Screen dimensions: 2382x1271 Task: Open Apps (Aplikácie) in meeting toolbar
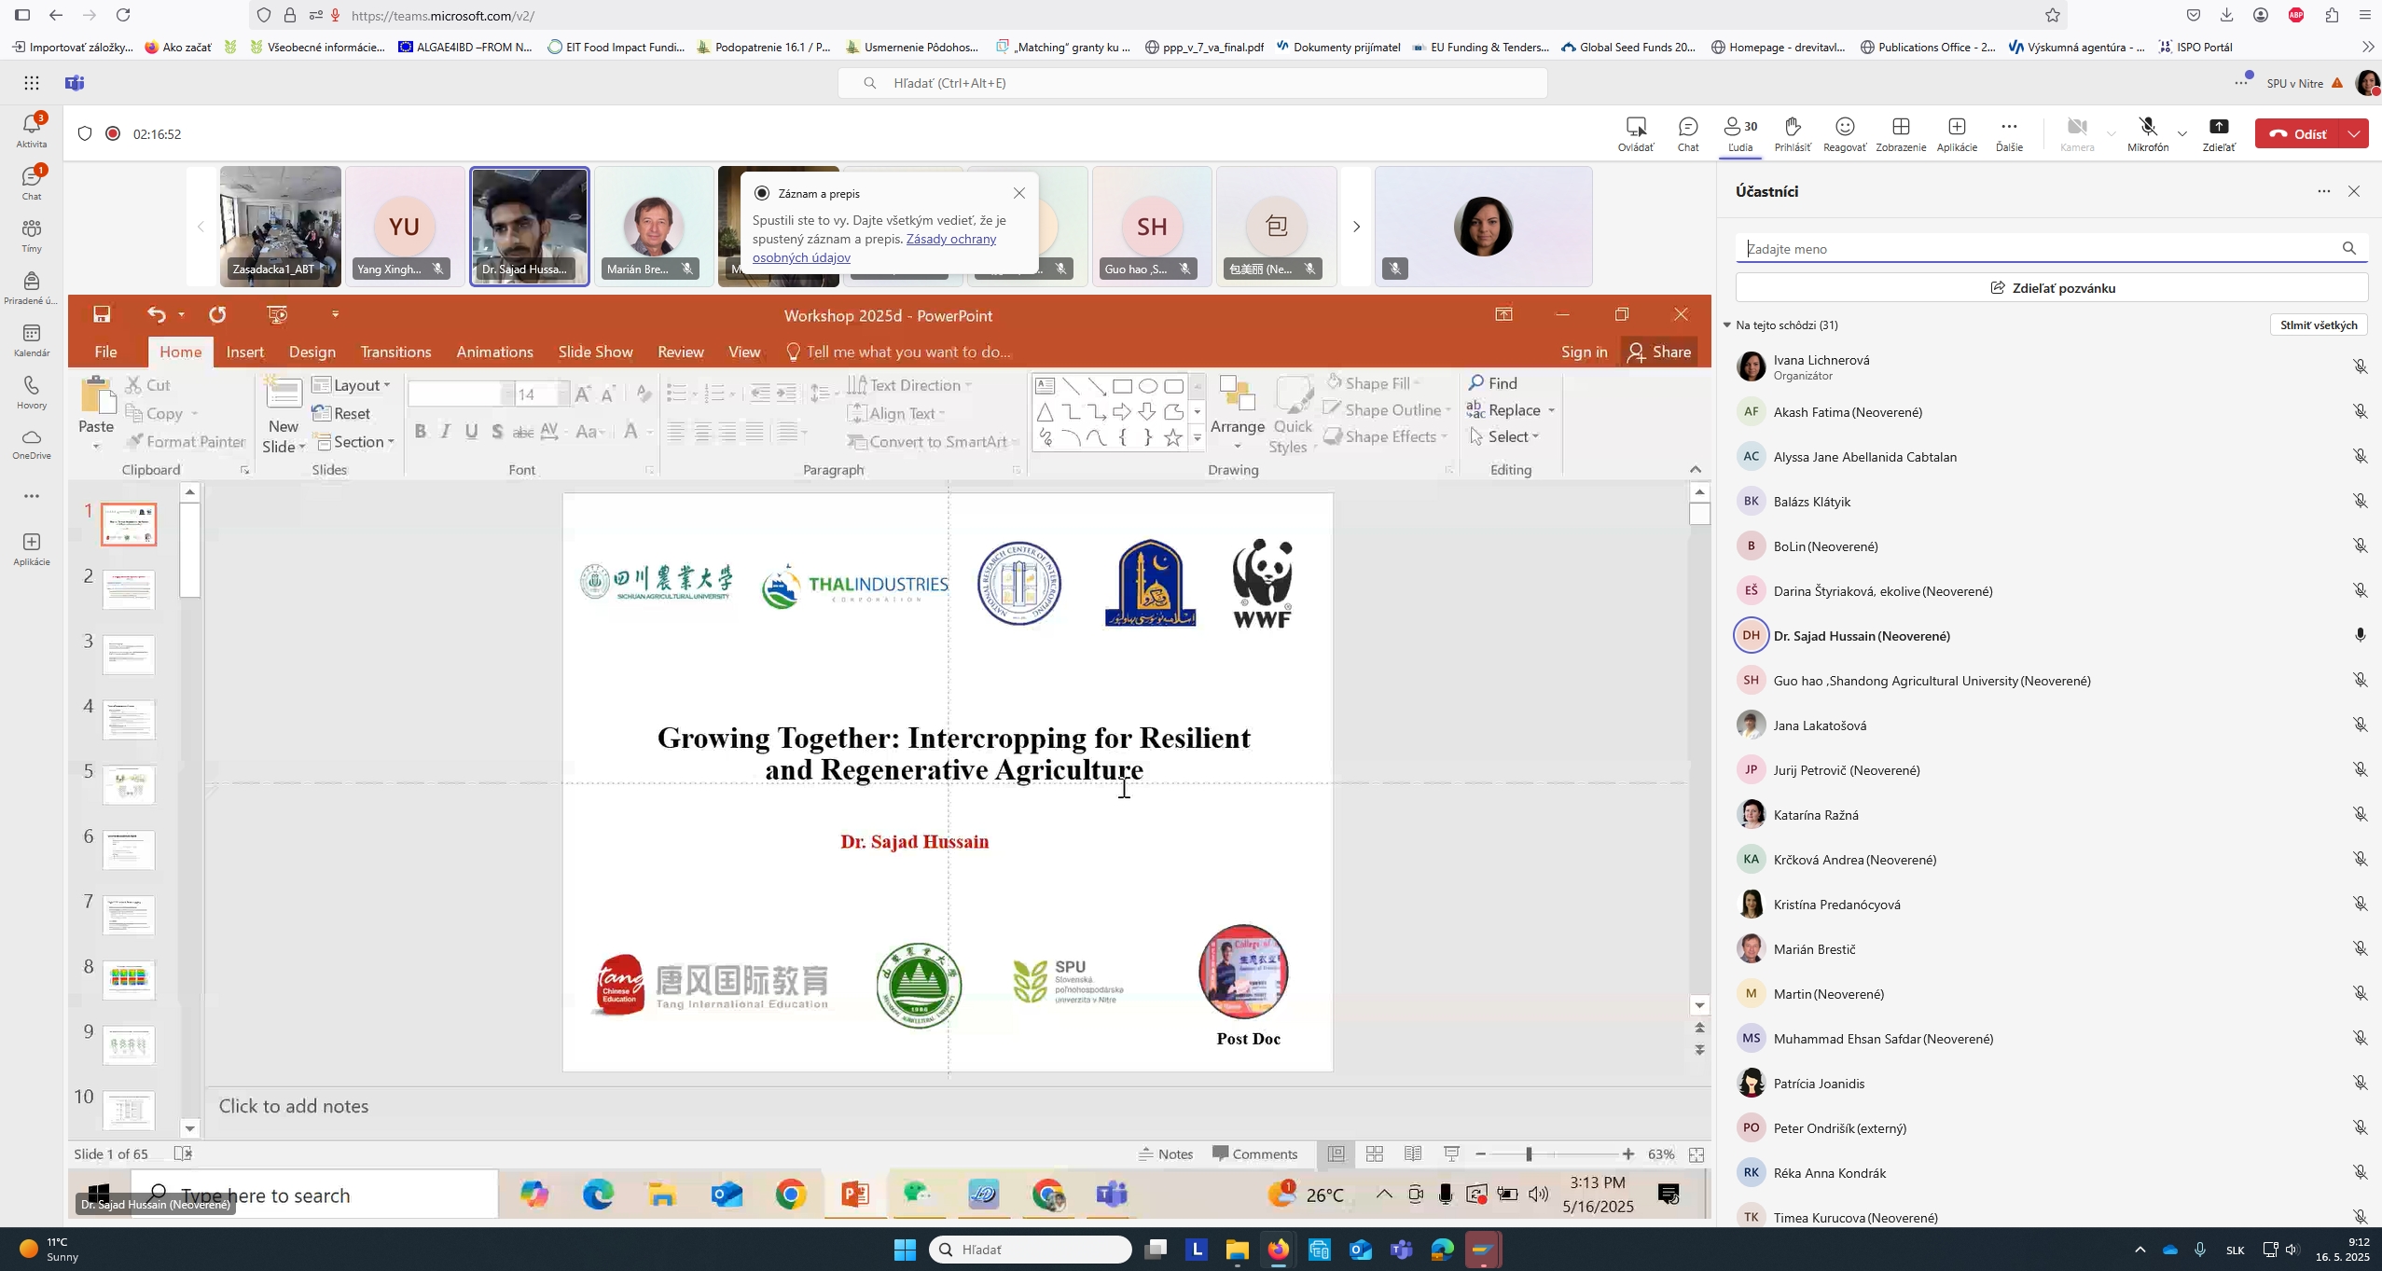(1956, 133)
